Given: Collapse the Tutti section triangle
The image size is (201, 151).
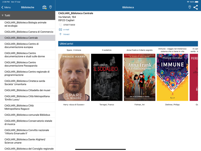Looking at the screenshot, I should [x=2, y=16].
